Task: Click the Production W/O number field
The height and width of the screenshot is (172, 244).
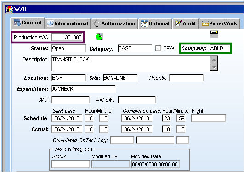Action: pyautogui.click(x=67, y=37)
